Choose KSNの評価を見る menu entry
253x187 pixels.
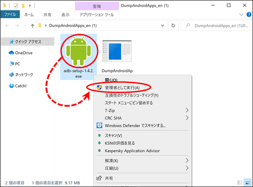(143, 143)
